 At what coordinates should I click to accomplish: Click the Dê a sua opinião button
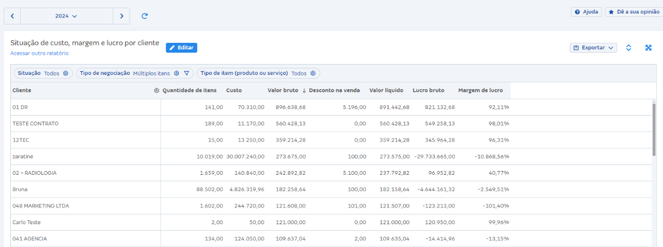[634, 12]
